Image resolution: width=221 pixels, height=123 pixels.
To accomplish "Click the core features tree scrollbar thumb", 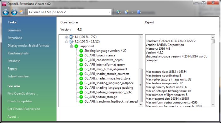I will click(141, 85).
